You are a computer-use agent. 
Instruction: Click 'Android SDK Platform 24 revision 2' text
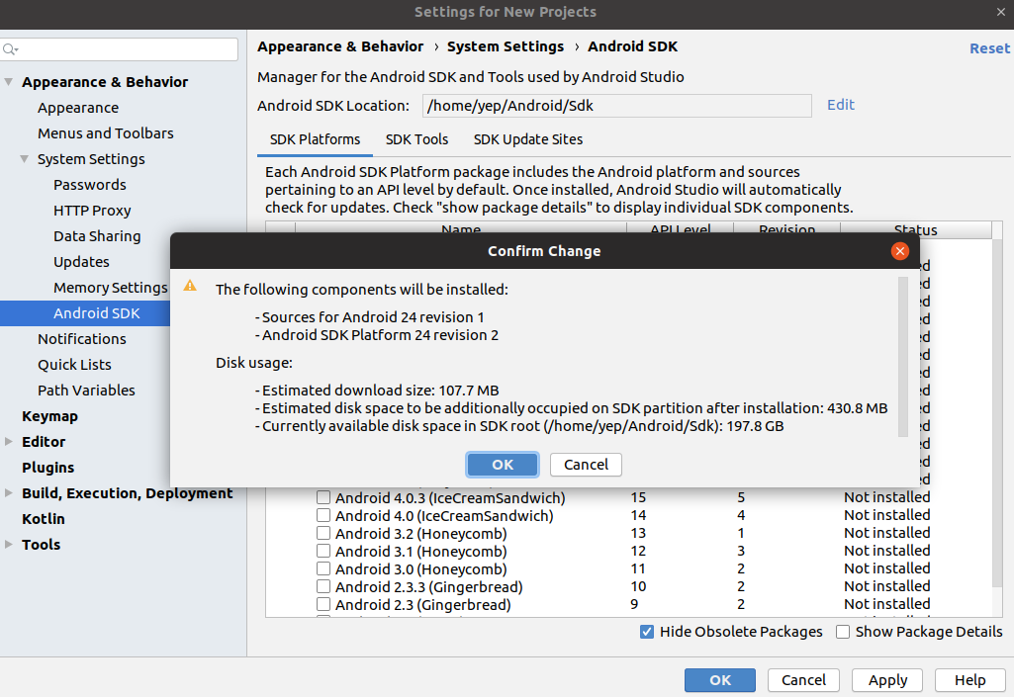(380, 335)
